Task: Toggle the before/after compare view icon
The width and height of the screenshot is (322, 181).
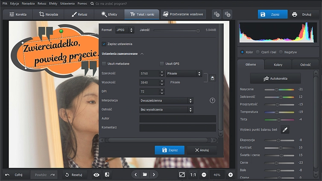Action: 107,175
